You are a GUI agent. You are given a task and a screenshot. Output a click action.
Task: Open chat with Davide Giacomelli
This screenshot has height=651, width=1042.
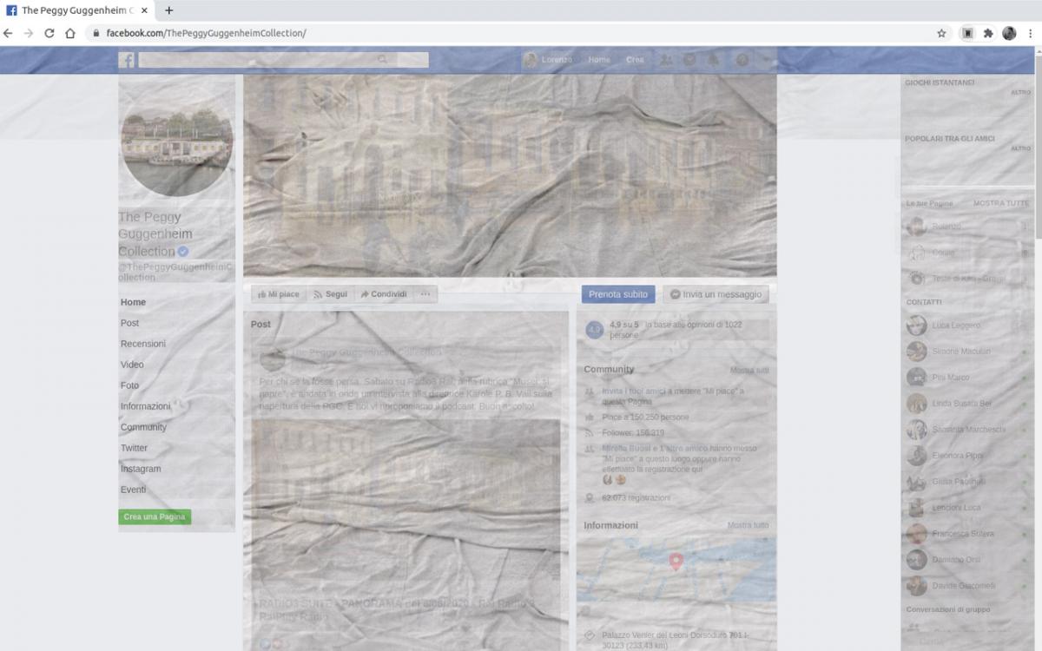pyautogui.click(x=966, y=586)
